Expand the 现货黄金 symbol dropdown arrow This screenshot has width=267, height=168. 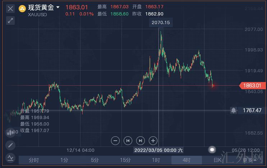point(58,7)
